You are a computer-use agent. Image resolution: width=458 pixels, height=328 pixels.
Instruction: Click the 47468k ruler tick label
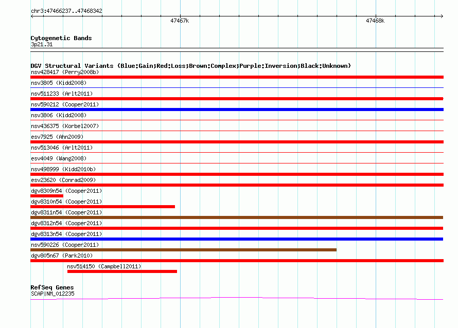375,21
